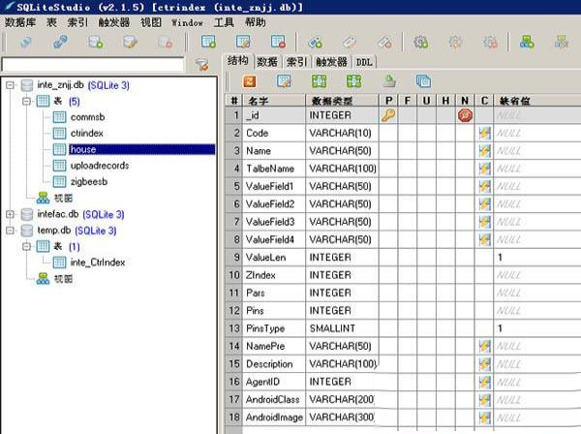Select the AgentID column name cell
Viewport: 581px width, 434px height.
tap(273, 382)
